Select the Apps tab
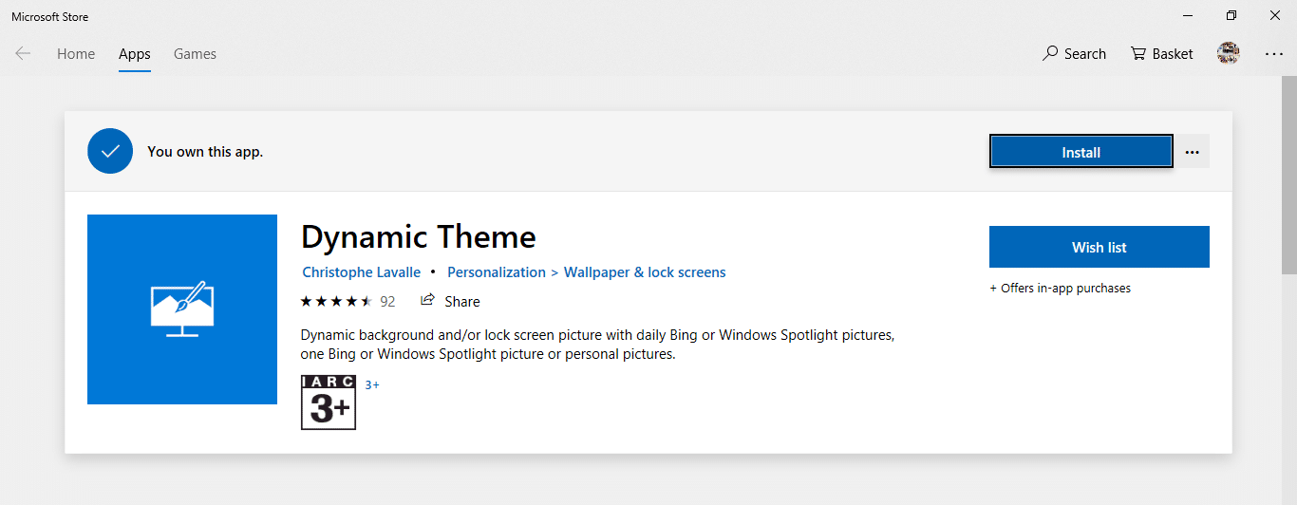The height and width of the screenshot is (505, 1297). pyautogui.click(x=135, y=54)
